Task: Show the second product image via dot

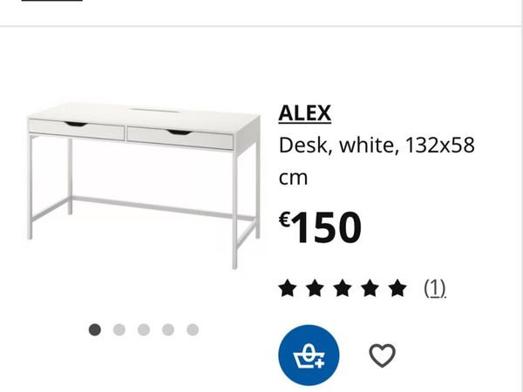Action: click(119, 329)
